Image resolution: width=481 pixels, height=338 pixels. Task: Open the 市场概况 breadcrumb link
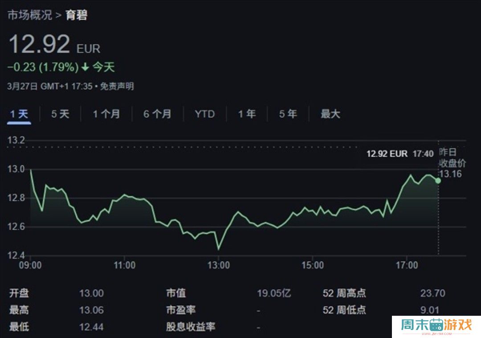click(29, 15)
